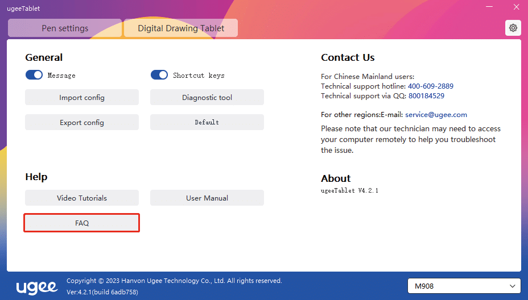528x300 pixels.
Task: Toggle the Message switch off
Action: click(34, 74)
